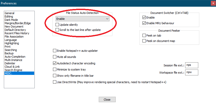Click the Close button at the bottom
This screenshot has width=216, height=105.
(x=107, y=100)
